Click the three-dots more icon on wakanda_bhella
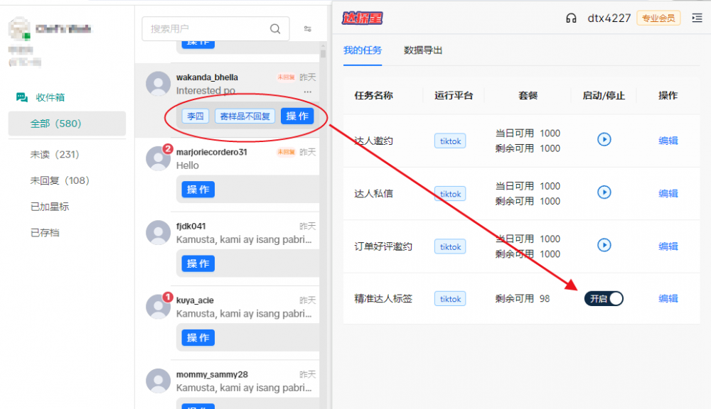The width and height of the screenshot is (711, 409). pyautogui.click(x=307, y=92)
